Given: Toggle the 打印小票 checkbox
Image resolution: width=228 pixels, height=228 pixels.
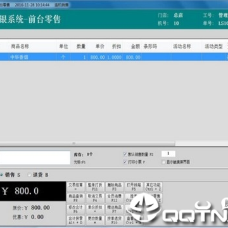Looking at the screenshot, I should [125, 162].
